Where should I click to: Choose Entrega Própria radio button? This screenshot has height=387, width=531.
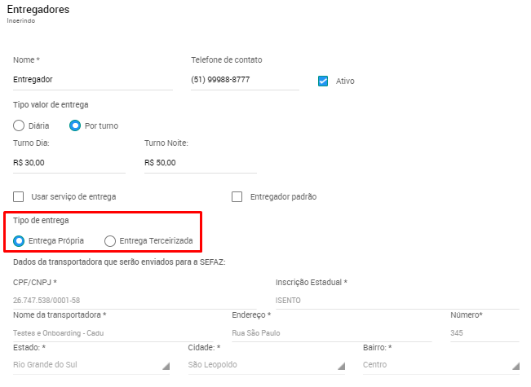(20, 240)
